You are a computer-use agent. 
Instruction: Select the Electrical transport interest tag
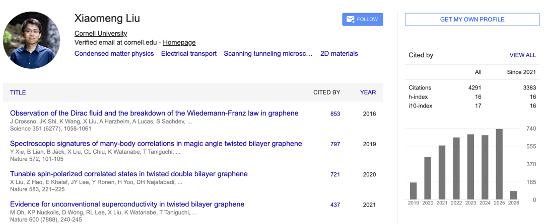click(x=189, y=54)
